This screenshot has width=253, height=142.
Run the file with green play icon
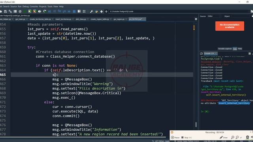[x=25, y=11]
